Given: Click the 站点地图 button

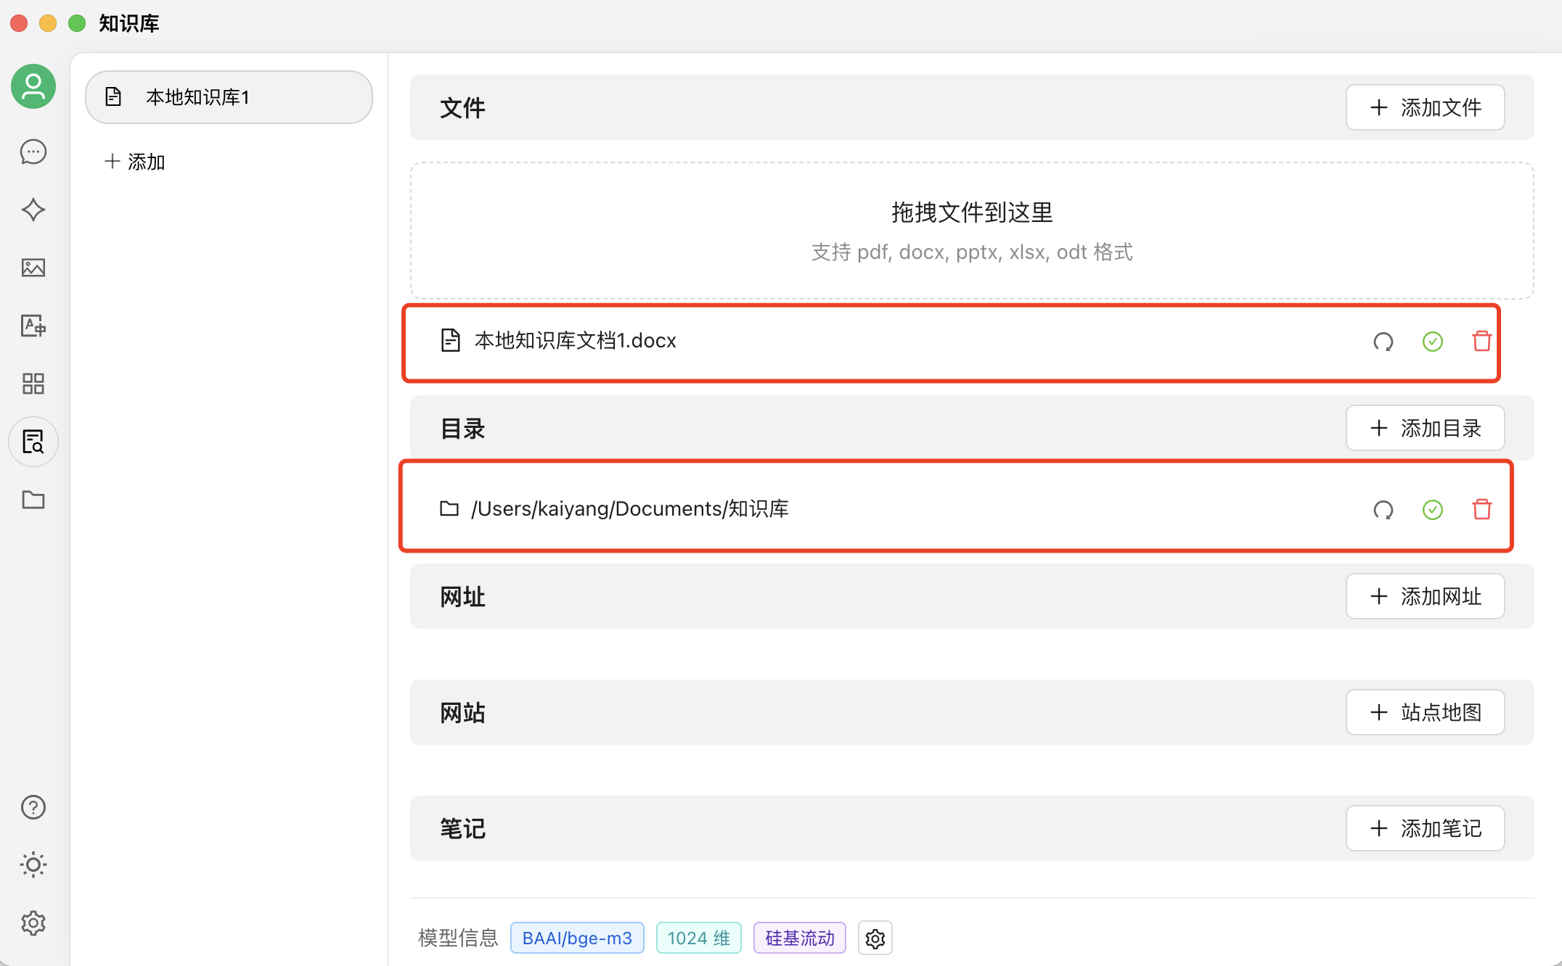Looking at the screenshot, I should [x=1425, y=713].
